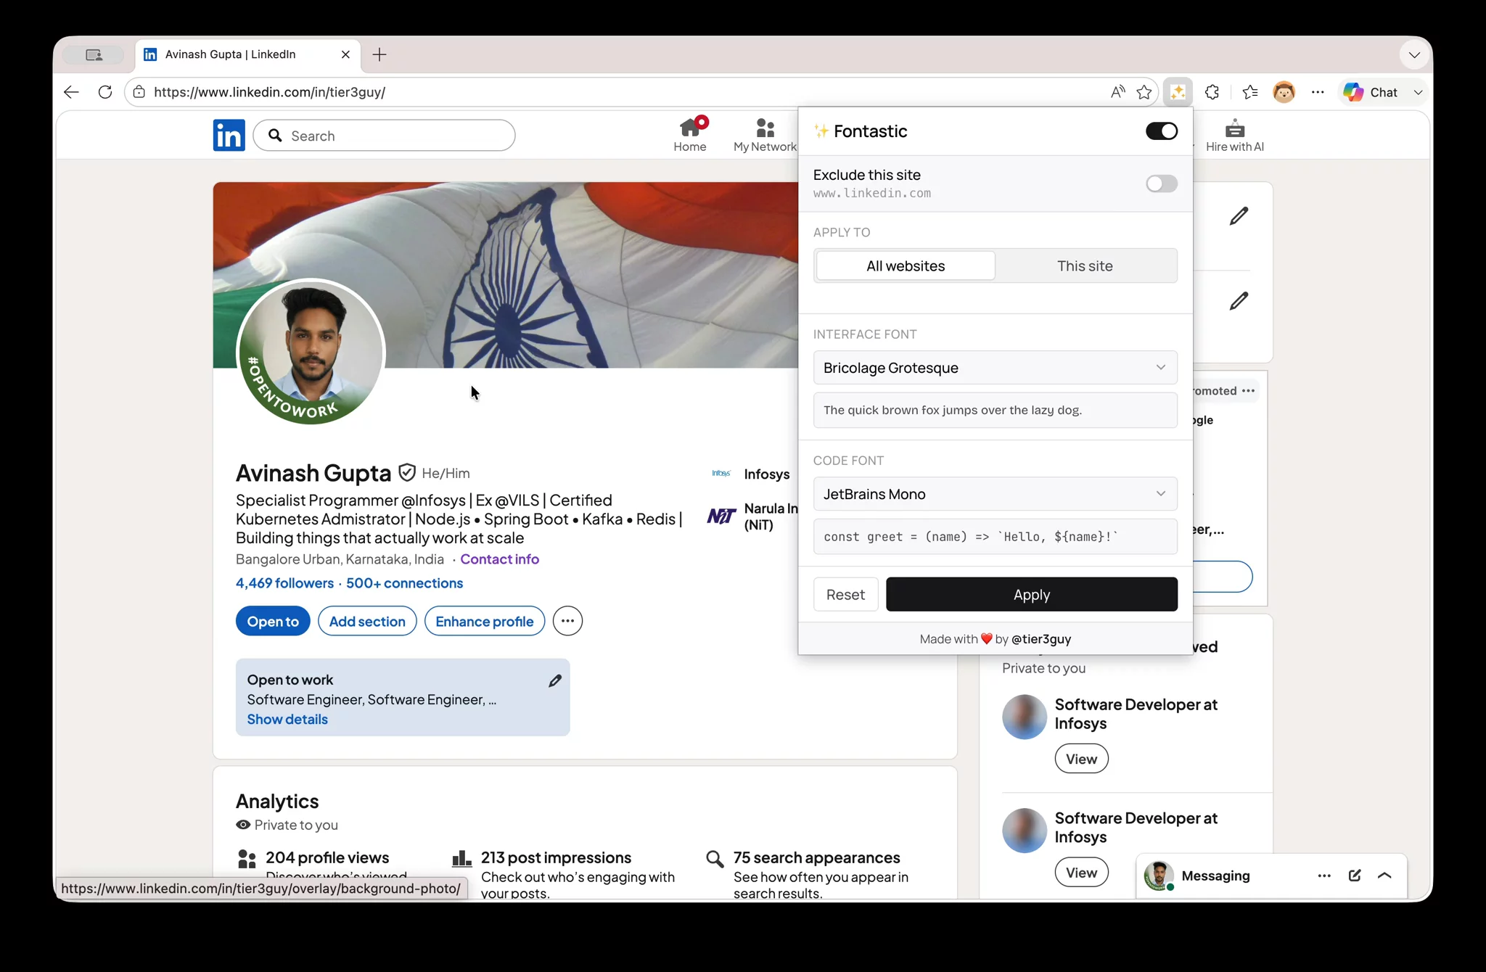
Task: Open the Interface Font dropdown Bricolage Grotesque
Action: [995, 368]
